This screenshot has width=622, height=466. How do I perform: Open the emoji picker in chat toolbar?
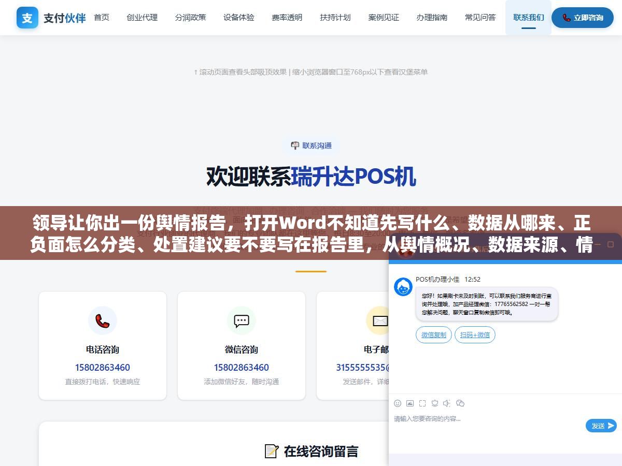[x=398, y=403]
